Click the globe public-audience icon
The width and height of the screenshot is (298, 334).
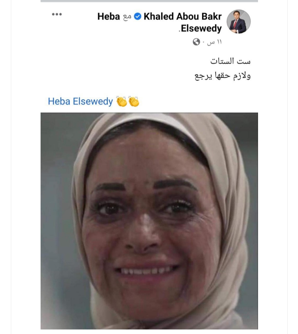[196, 42]
